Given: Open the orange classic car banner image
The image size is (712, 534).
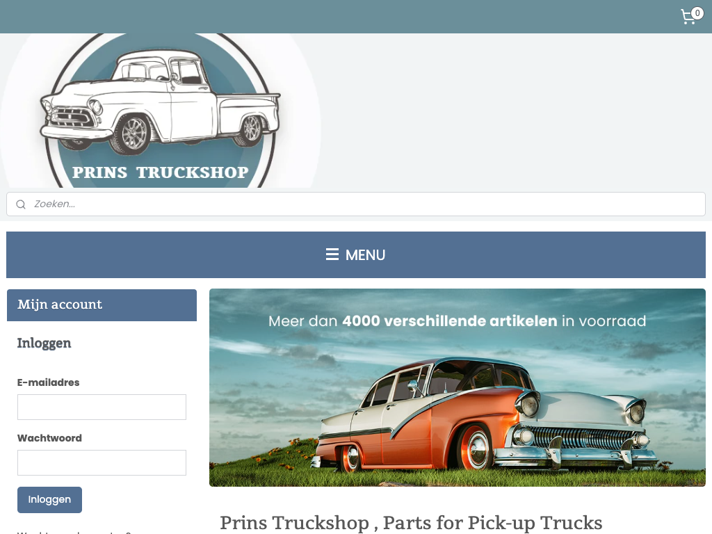Looking at the screenshot, I should 458,388.
